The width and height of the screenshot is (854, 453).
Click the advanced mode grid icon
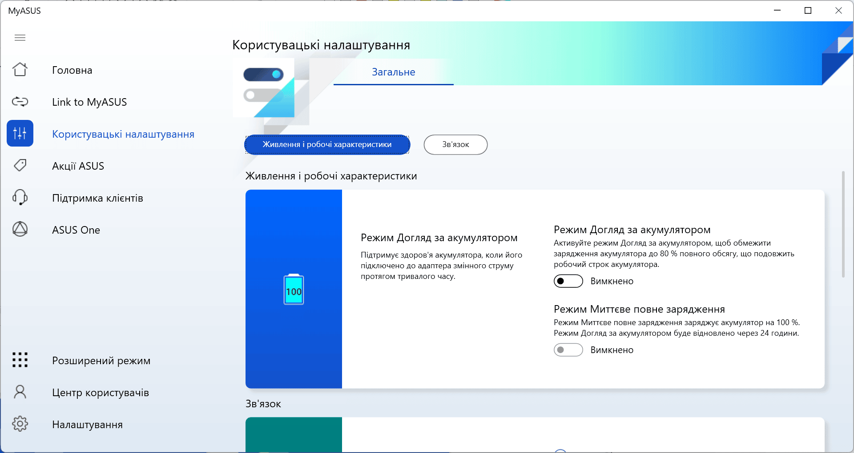click(x=20, y=360)
